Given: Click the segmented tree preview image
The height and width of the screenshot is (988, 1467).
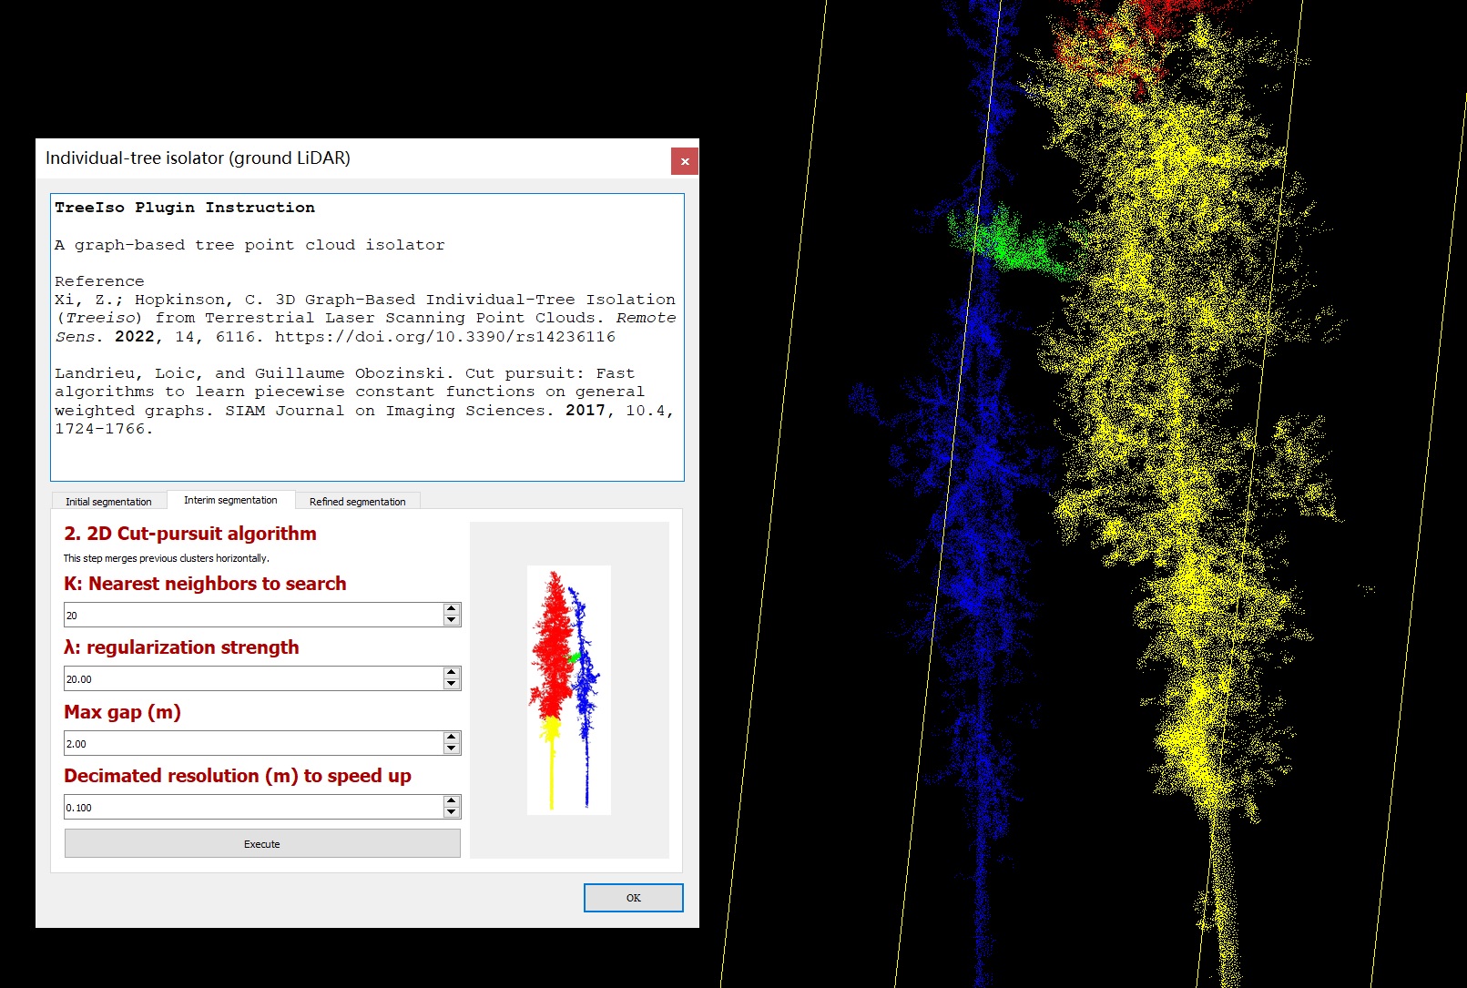Looking at the screenshot, I should [x=568, y=689].
